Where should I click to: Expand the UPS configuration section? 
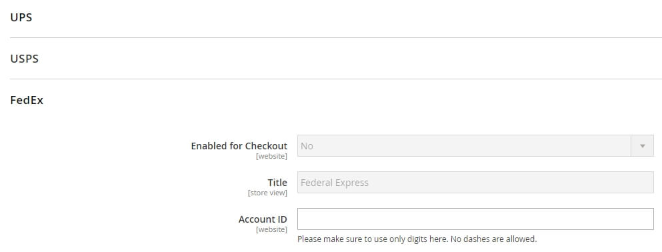point(21,18)
